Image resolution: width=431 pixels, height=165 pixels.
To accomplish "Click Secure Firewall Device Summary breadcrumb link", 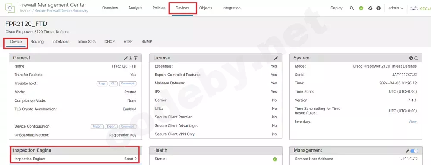I will (x=61, y=11).
